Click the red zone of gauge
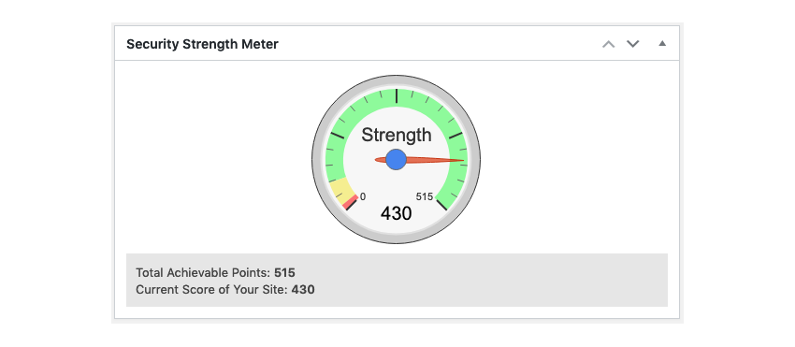The width and height of the screenshot is (795, 347). 351,202
